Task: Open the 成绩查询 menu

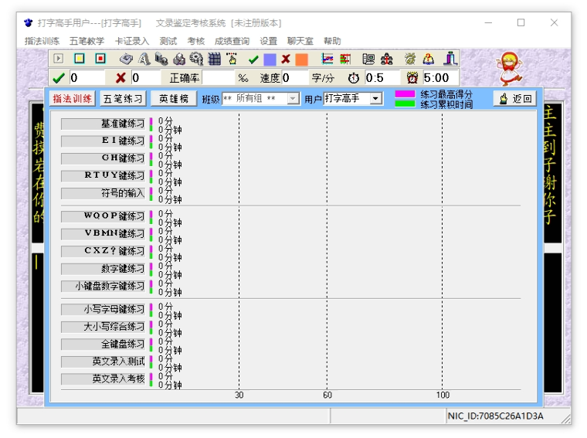Action: click(232, 41)
